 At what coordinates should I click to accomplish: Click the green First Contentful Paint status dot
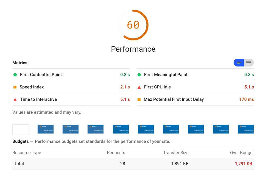(15, 75)
